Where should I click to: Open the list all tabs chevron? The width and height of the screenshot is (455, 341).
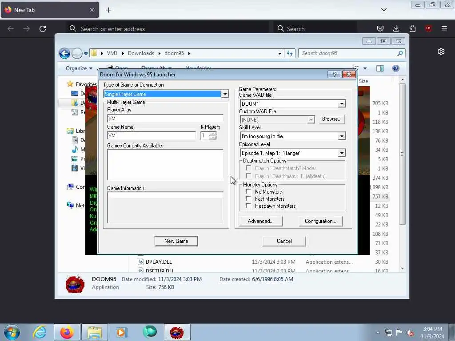point(383,10)
